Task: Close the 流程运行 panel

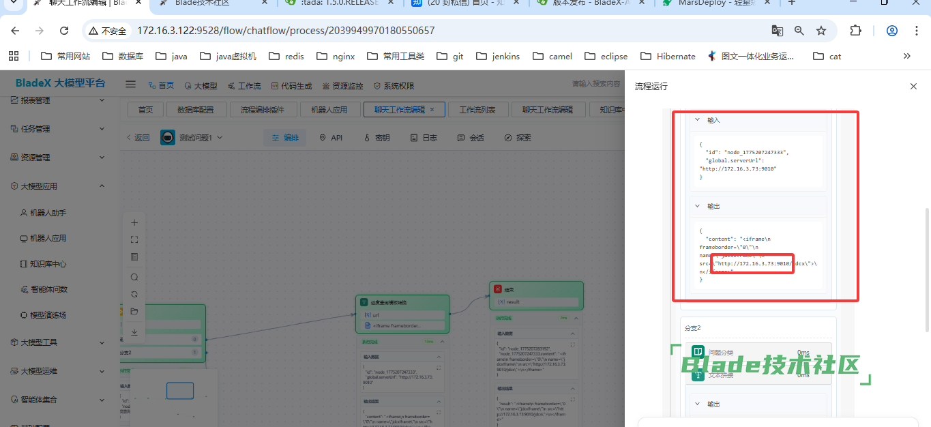Action: point(913,87)
